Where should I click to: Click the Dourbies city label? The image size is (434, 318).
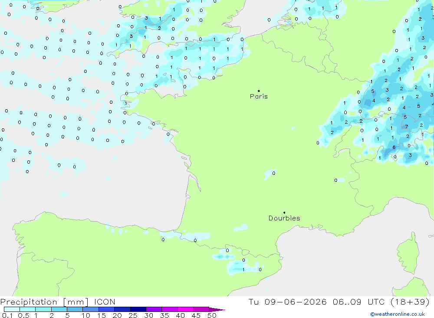(x=284, y=218)
